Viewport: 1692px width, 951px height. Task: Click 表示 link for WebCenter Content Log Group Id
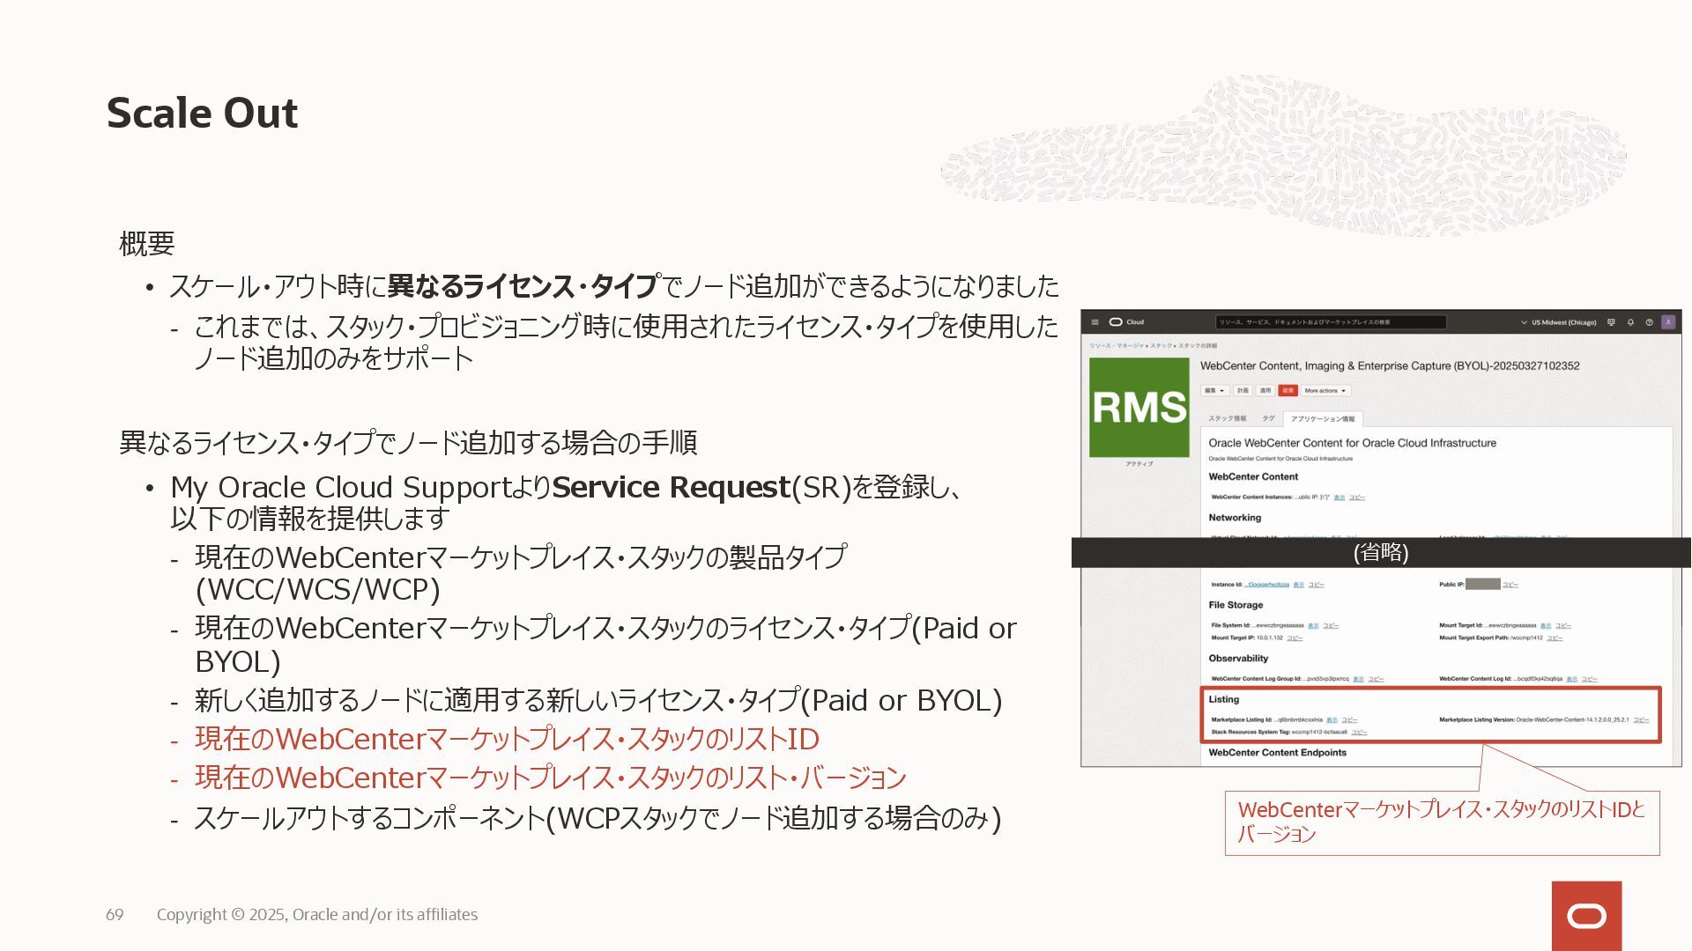tap(1358, 680)
